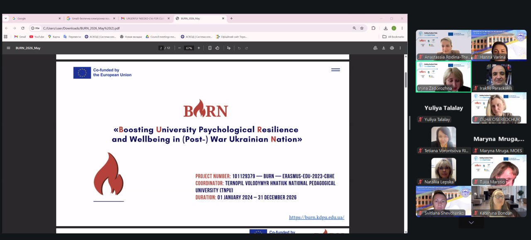Open the All Bookmarks folder

click(393, 36)
